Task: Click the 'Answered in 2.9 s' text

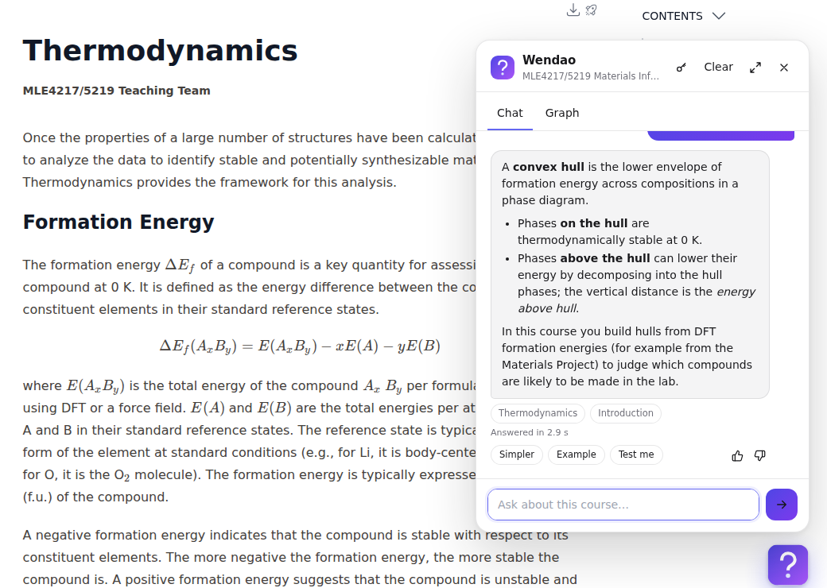Action: [x=529, y=432]
